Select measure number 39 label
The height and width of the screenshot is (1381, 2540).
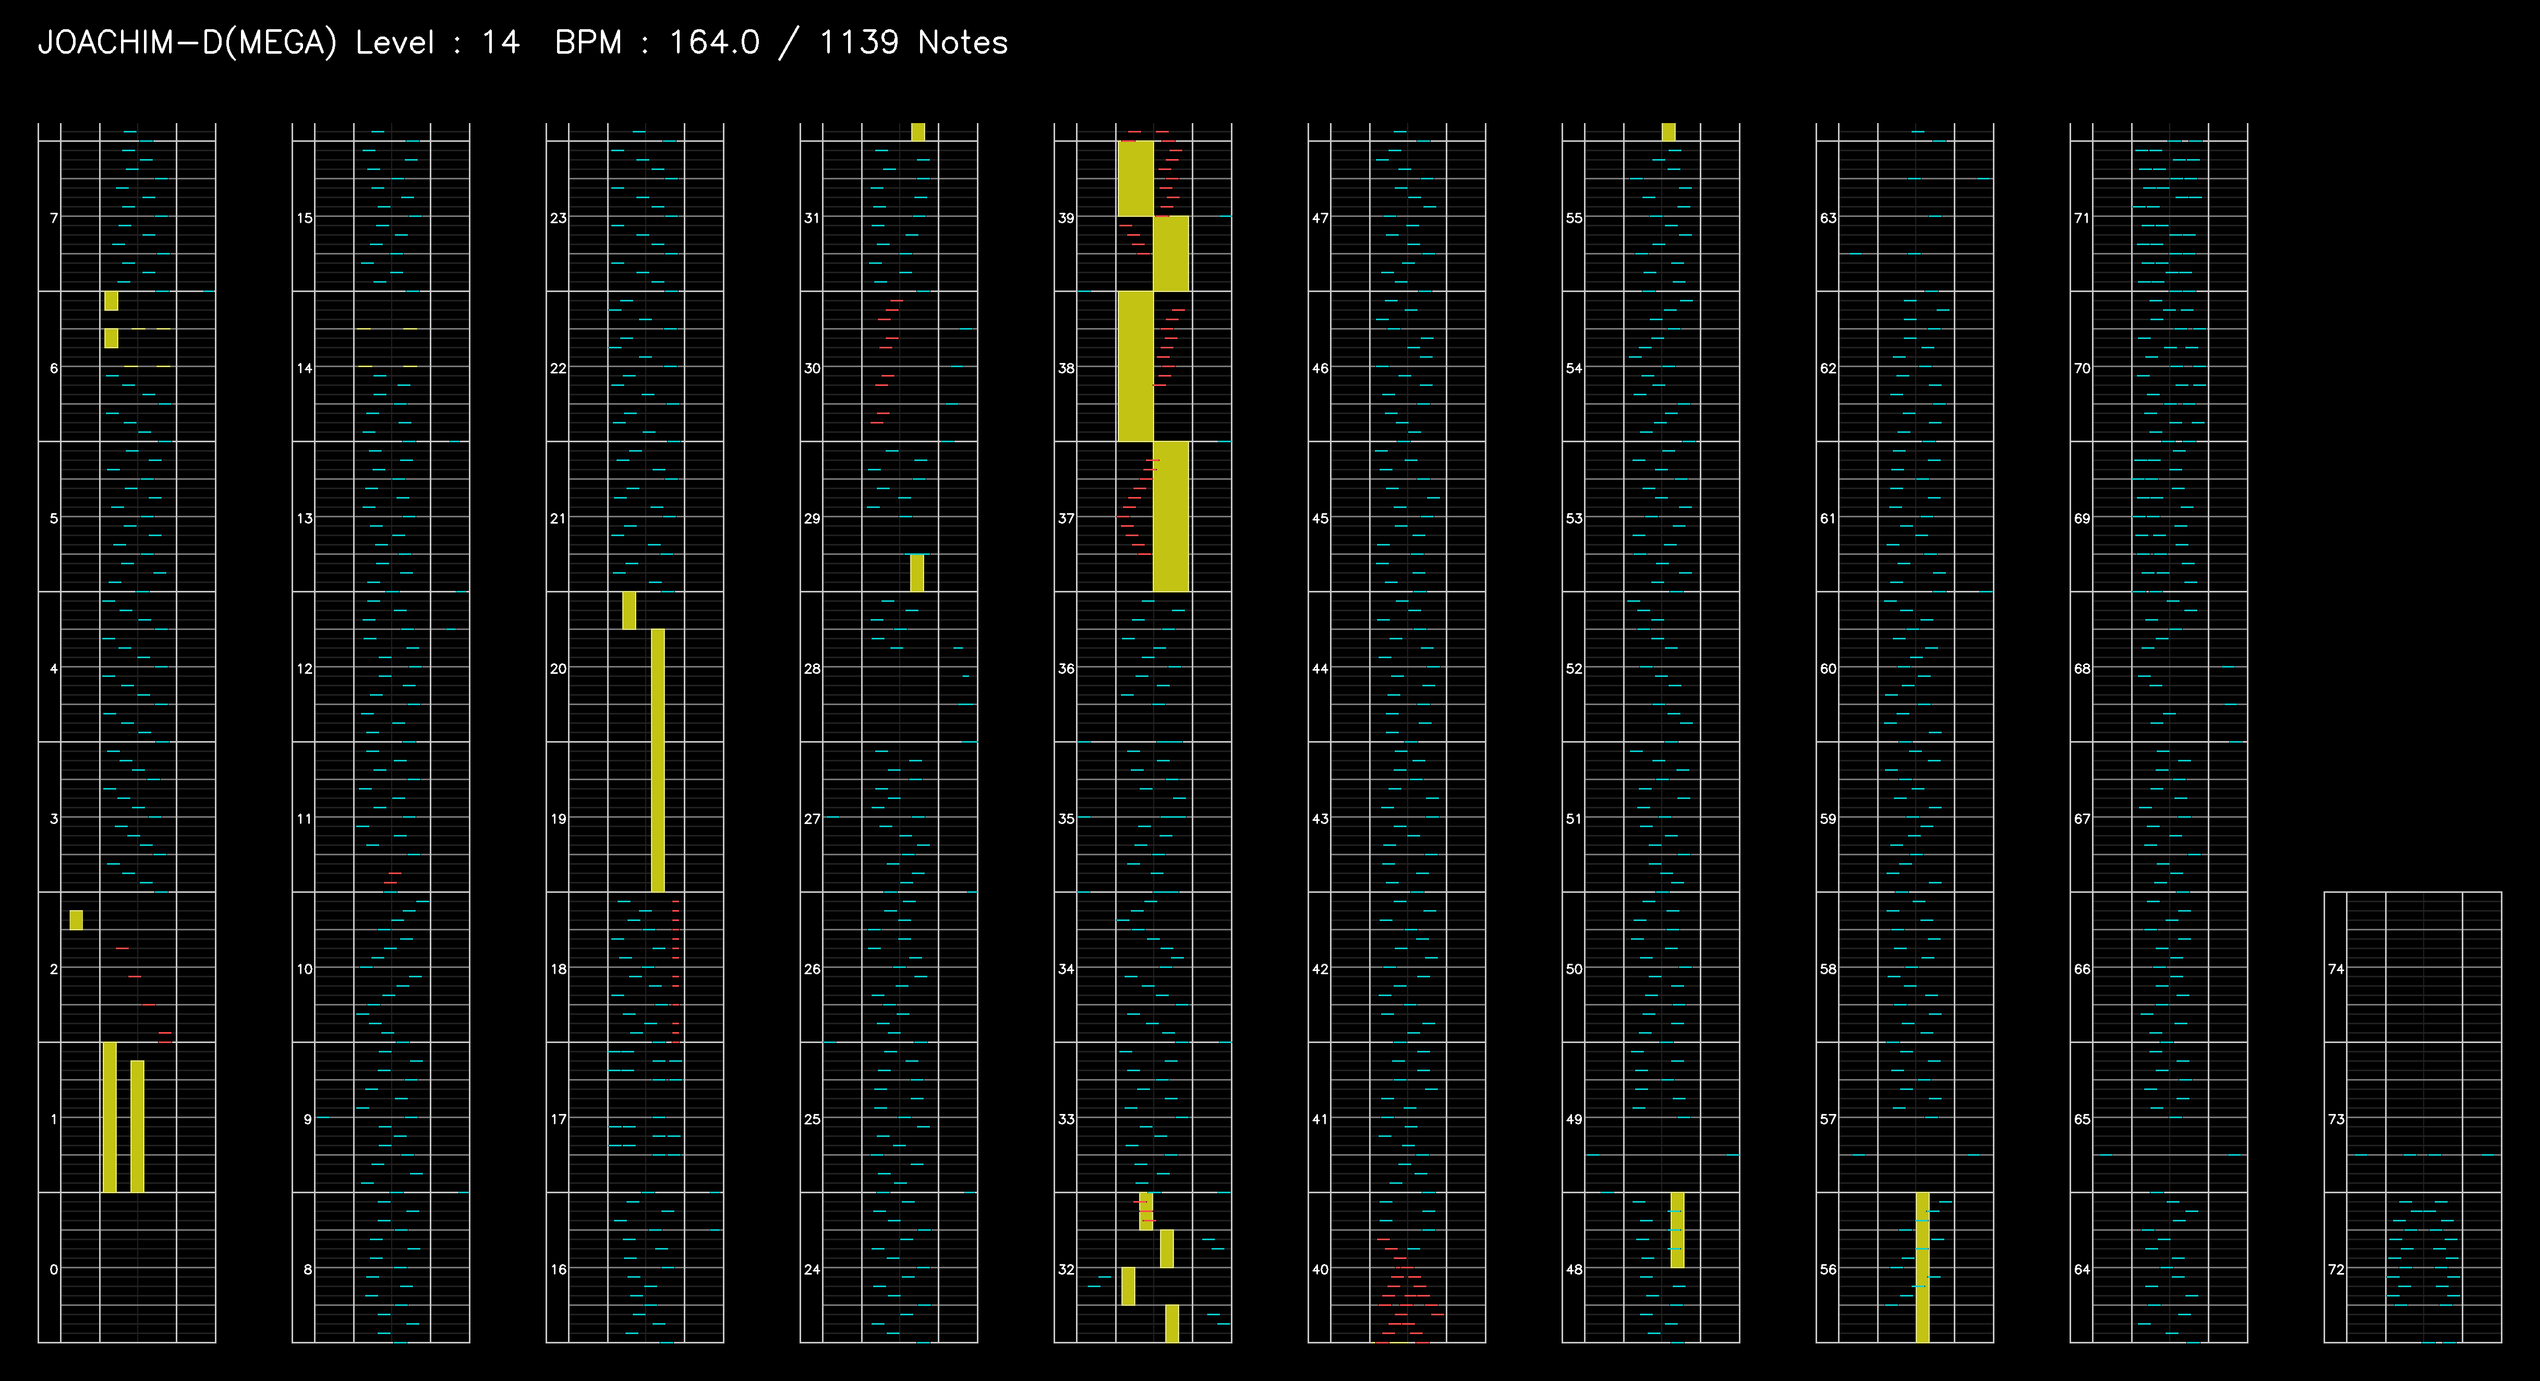[x=1066, y=218]
